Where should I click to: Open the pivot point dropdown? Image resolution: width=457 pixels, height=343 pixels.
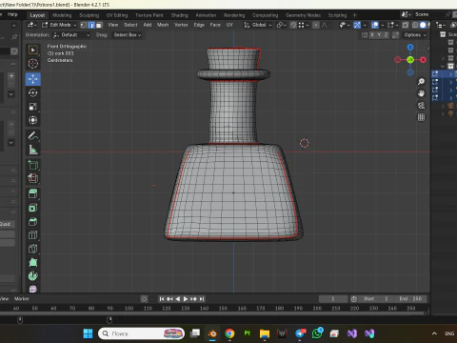[x=281, y=25]
